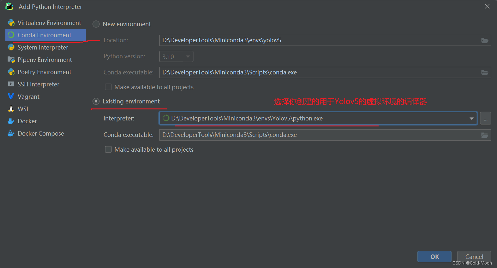Select Poetry Environment in sidebar
This screenshot has height=268, width=497.
[45, 72]
